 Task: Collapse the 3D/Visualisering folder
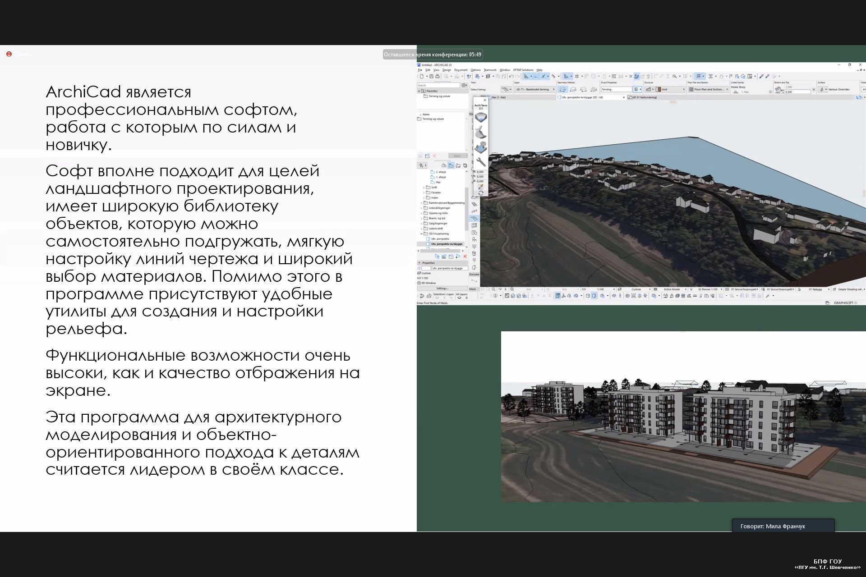pyautogui.click(x=421, y=234)
